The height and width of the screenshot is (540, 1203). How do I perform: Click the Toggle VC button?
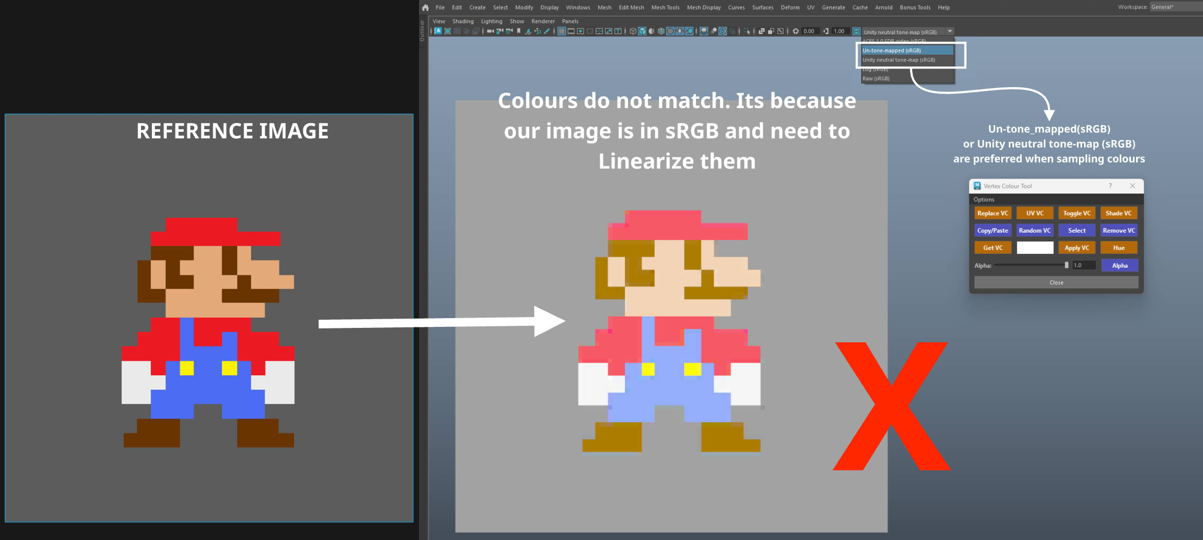[1077, 213]
